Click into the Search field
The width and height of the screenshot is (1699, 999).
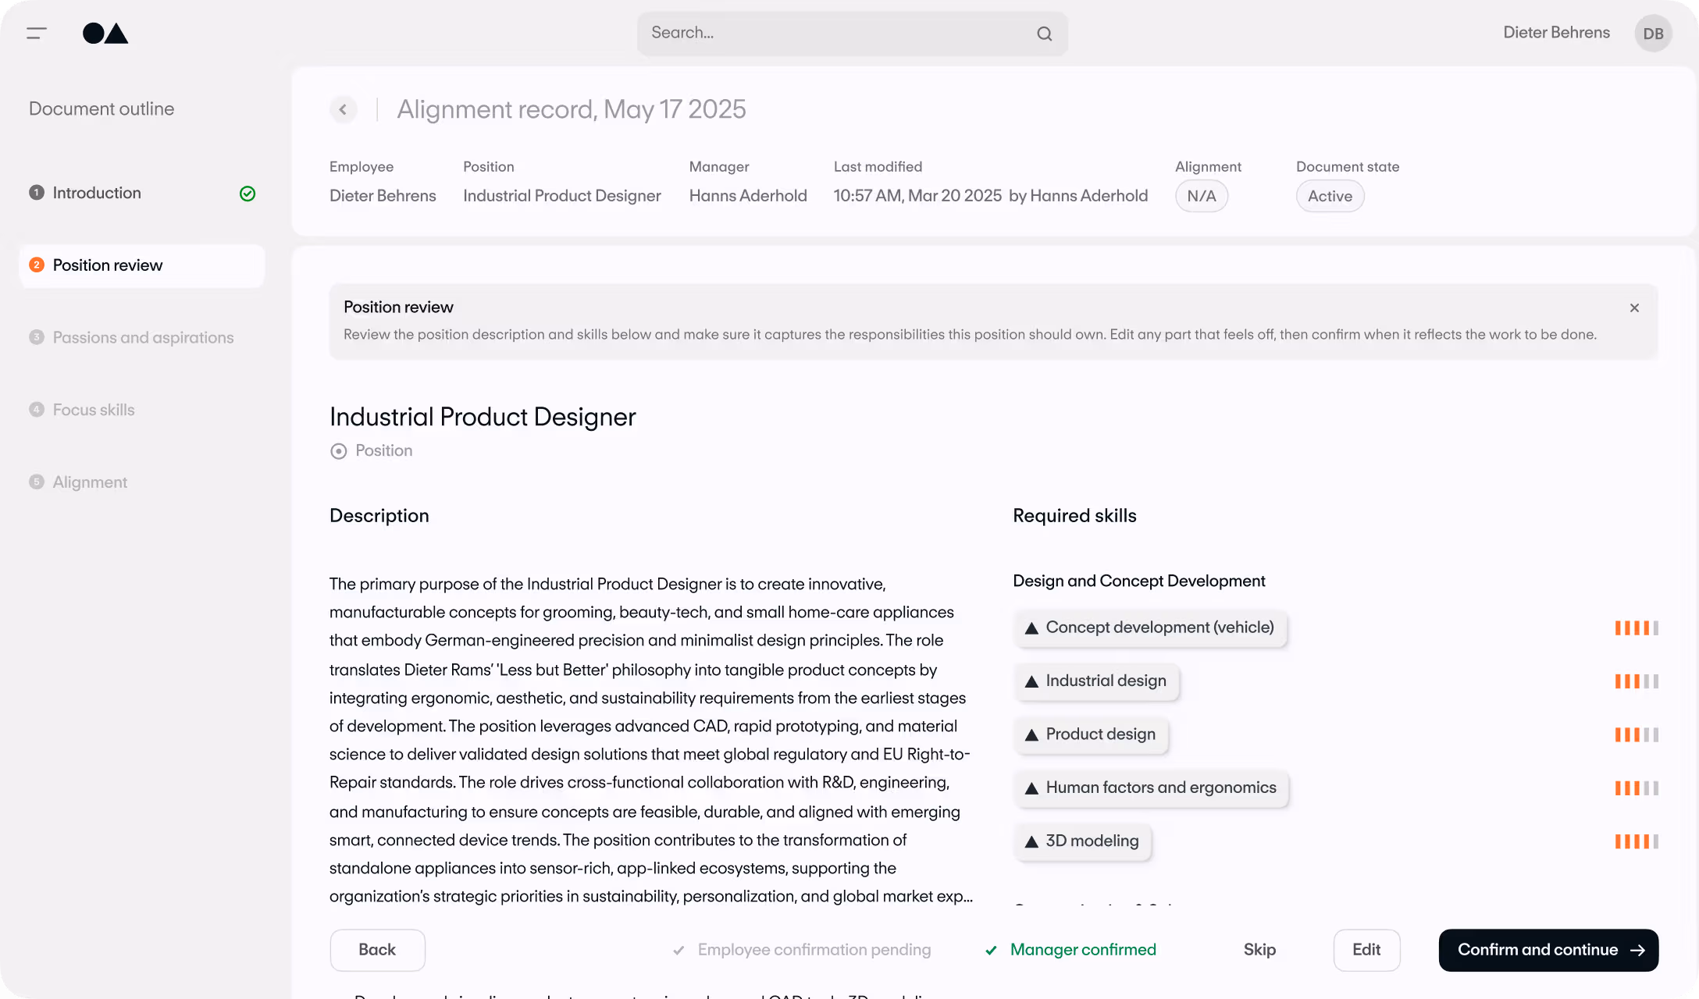[852, 34]
